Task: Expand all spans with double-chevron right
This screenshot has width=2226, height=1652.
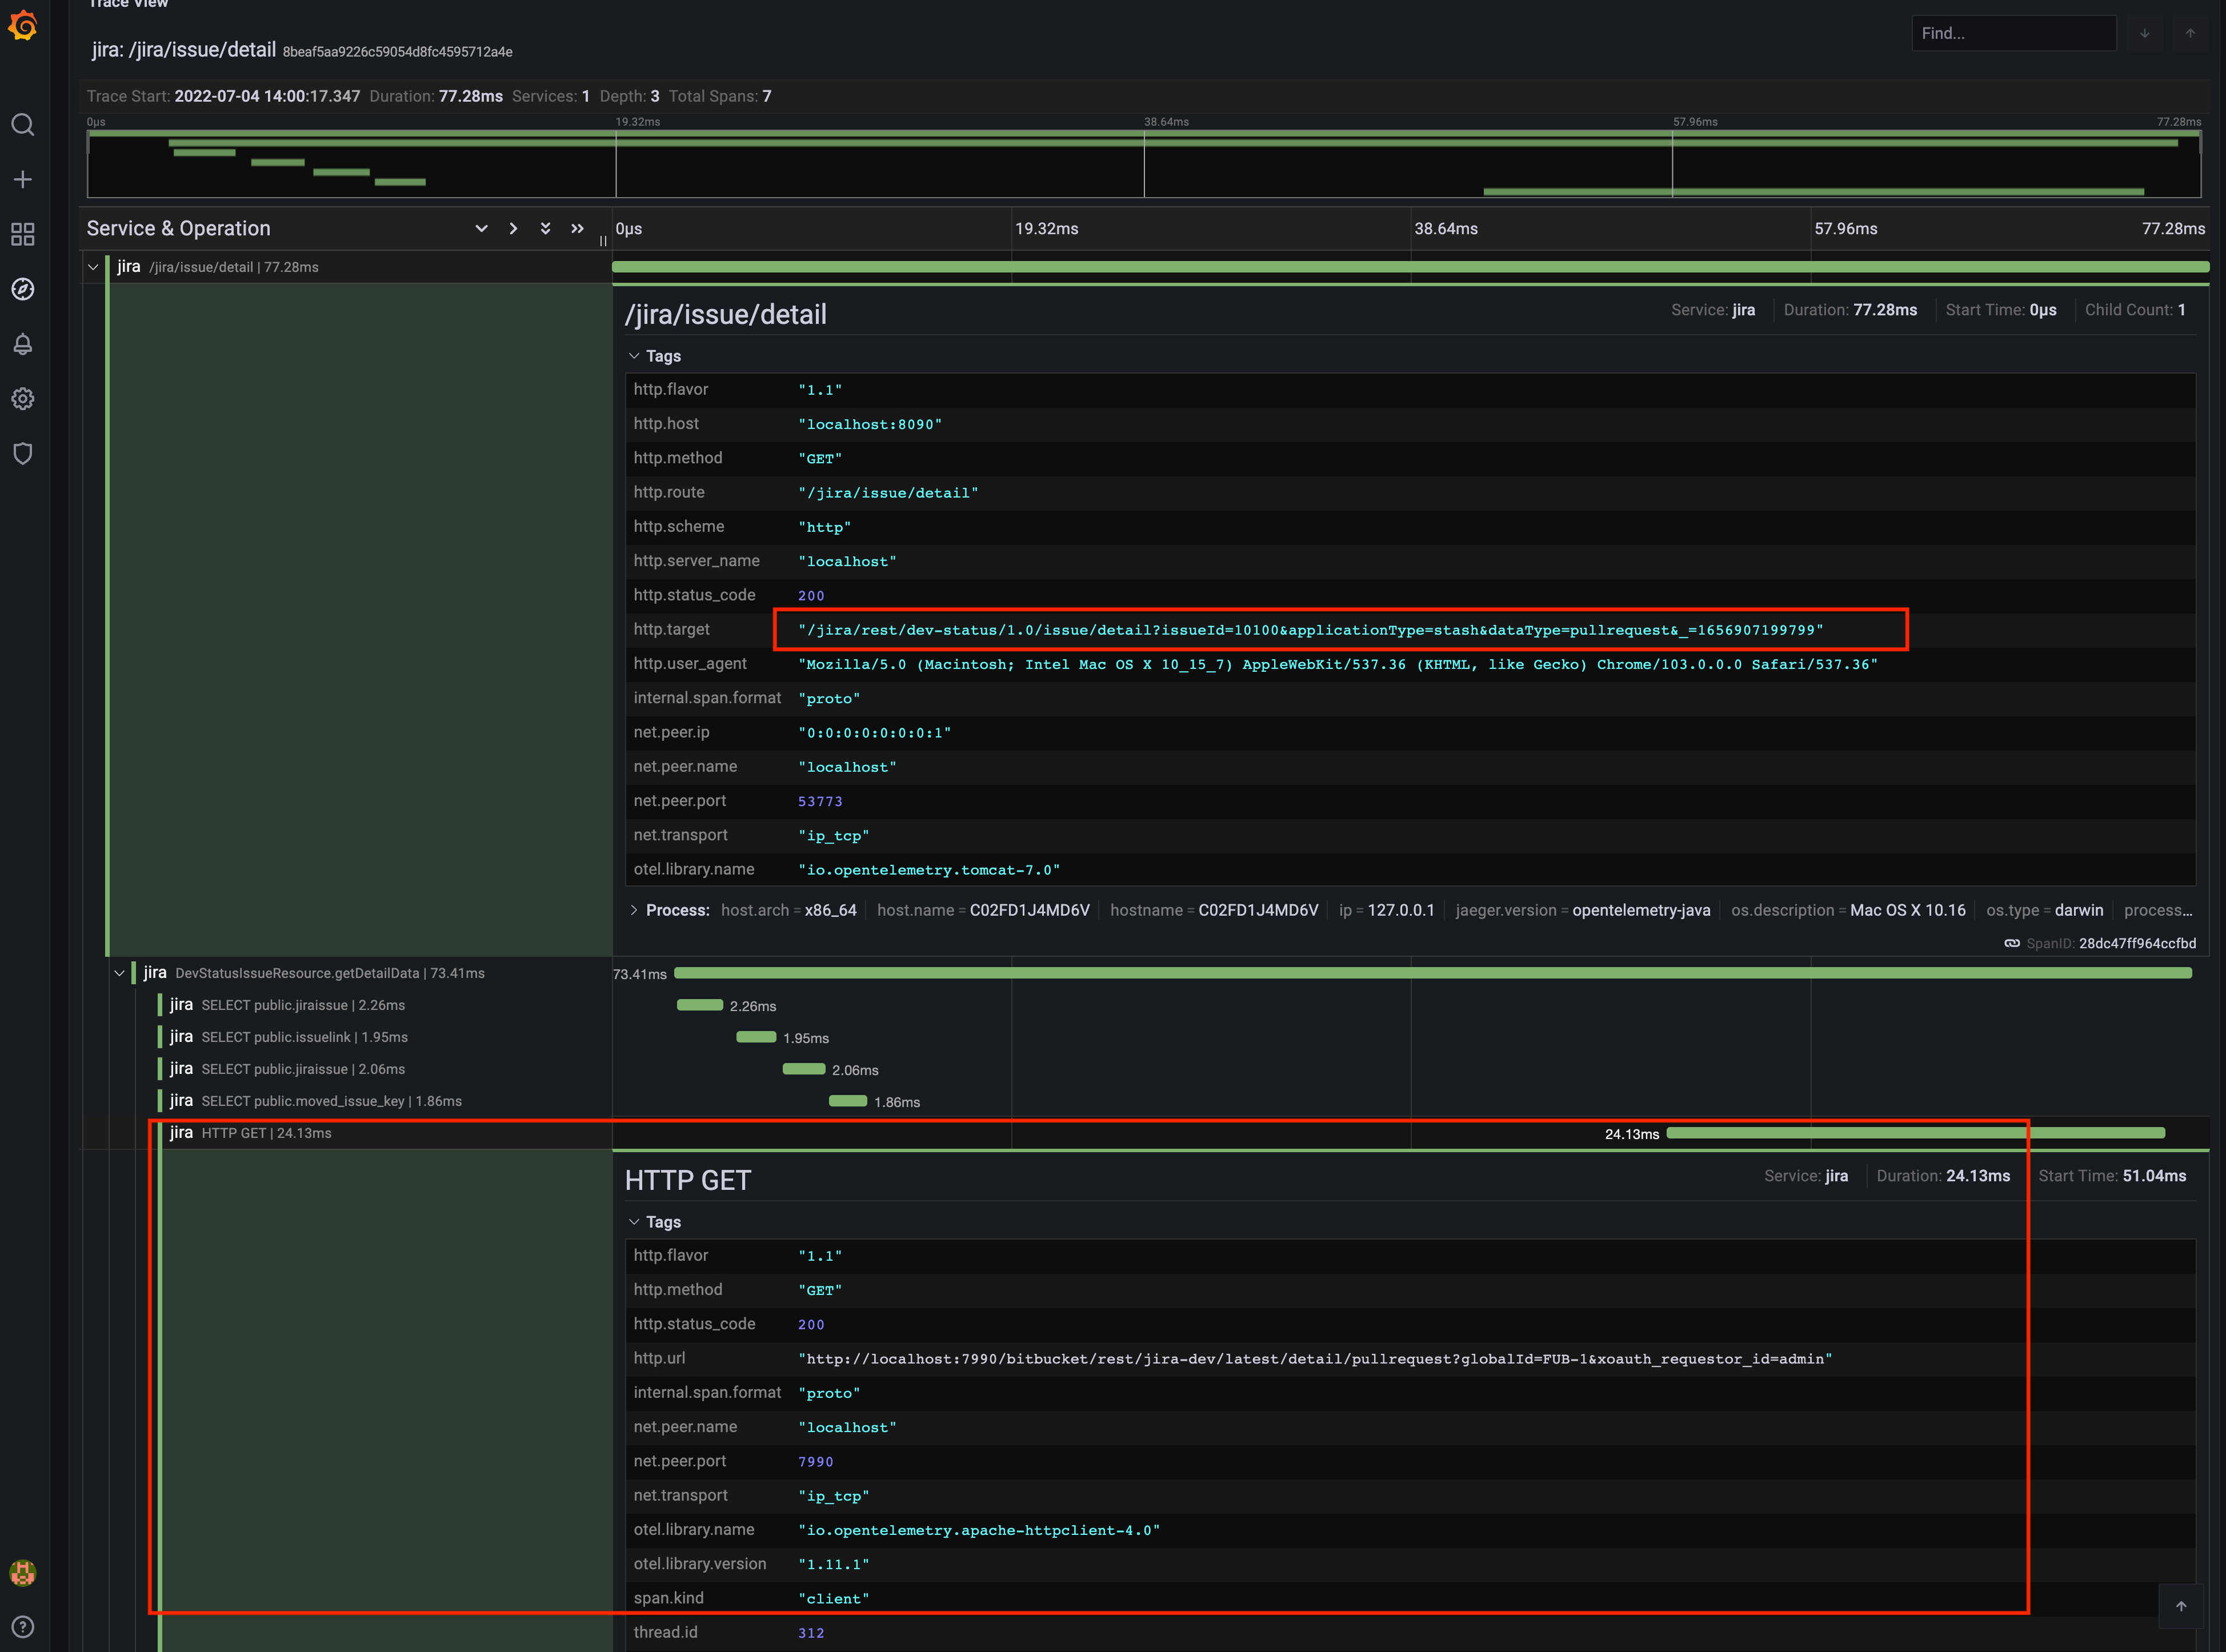Action: (x=577, y=228)
